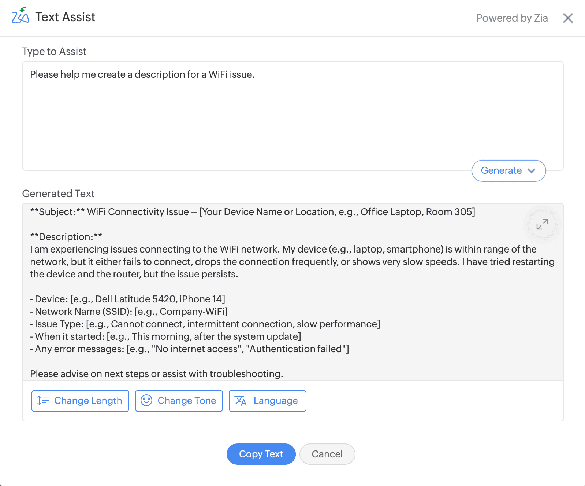The height and width of the screenshot is (486, 585).
Task: Click the "- When it started:" line
Action: [x=165, y=336]
